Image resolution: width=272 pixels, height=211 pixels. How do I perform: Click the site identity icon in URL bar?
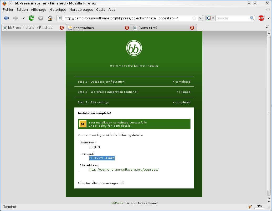coord(60,18)
